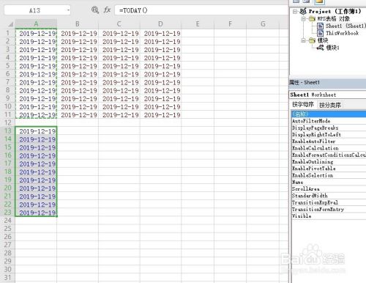The width and height of the screenshot is (366, 283).
Task: Select the EnableOutlining property
Action: point(329,162)
